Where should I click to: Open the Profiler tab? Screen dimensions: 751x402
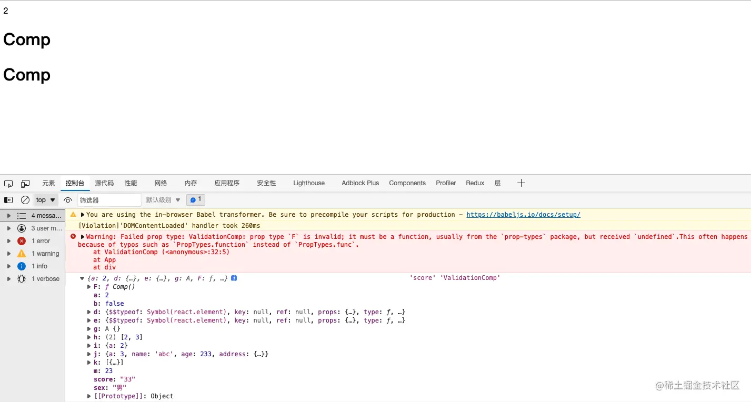click(446, 183)
